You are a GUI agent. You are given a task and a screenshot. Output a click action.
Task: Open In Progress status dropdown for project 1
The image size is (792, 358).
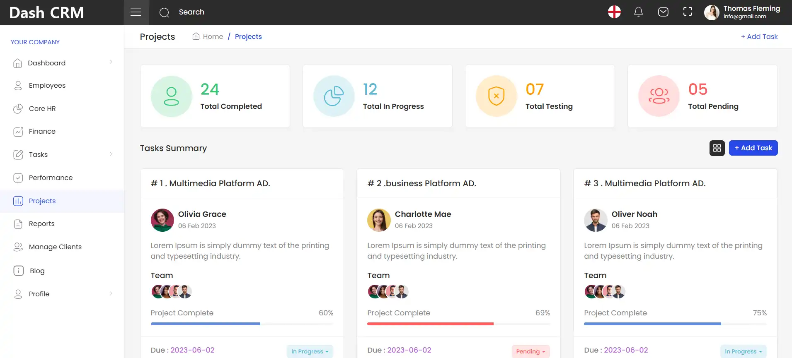(x=310, y=351)
